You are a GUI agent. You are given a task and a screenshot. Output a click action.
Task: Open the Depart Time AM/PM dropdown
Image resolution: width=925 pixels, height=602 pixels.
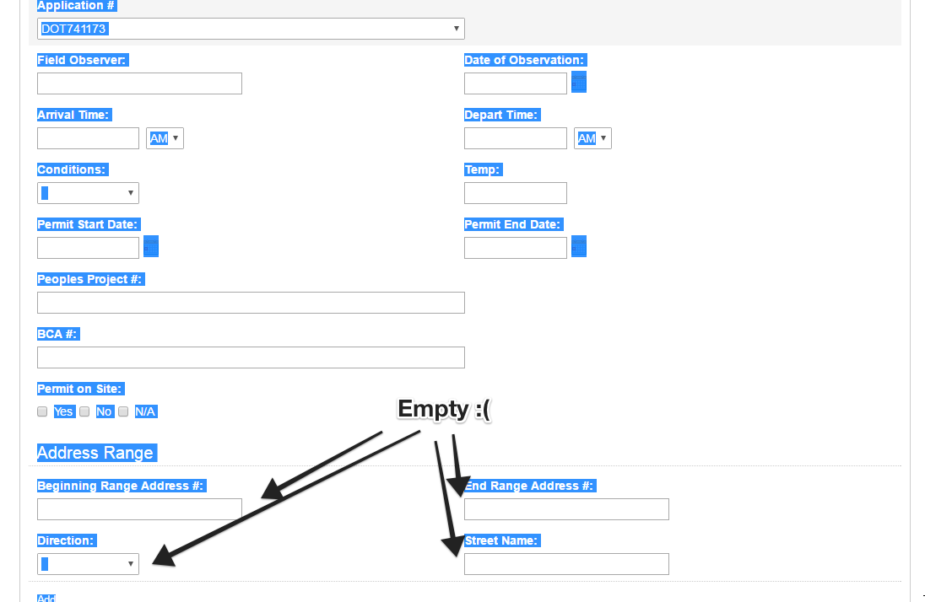pyautogui.click(x=592, y=138)
